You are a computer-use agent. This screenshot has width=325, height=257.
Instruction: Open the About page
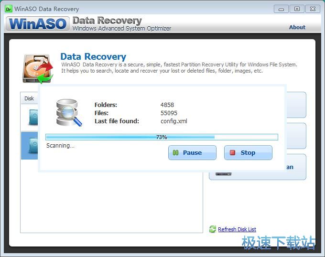[297, 27]
